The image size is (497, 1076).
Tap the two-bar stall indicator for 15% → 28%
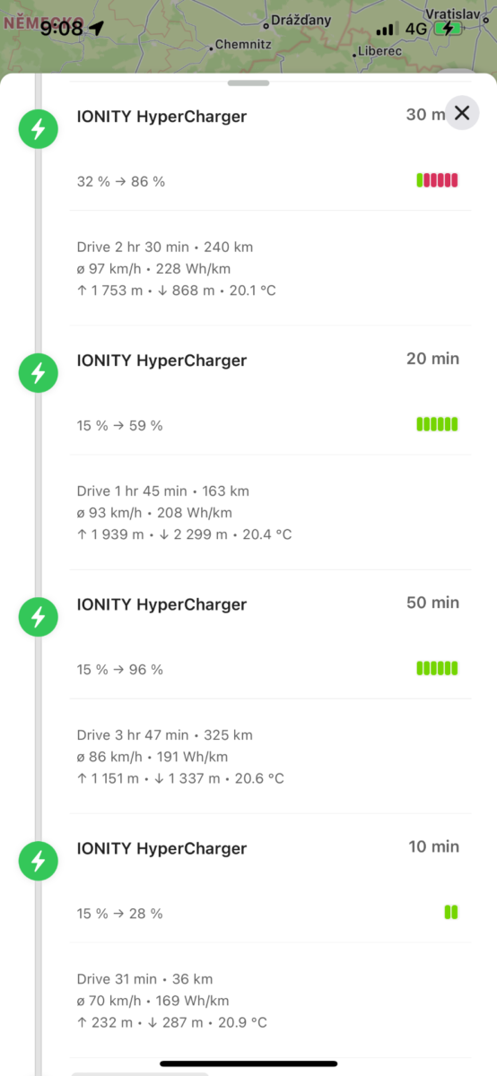click(x=451, y=913)
